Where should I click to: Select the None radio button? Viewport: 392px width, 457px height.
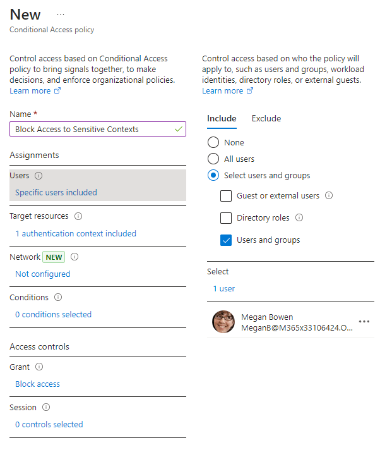pos(213,143)
